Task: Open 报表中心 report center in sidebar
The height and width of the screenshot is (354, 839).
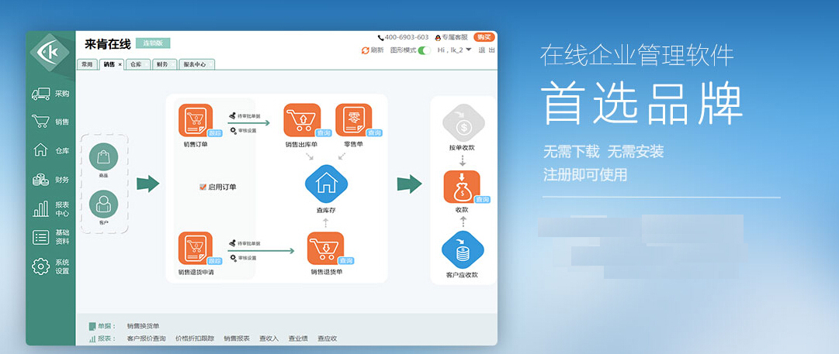Action: coord(50,209)
